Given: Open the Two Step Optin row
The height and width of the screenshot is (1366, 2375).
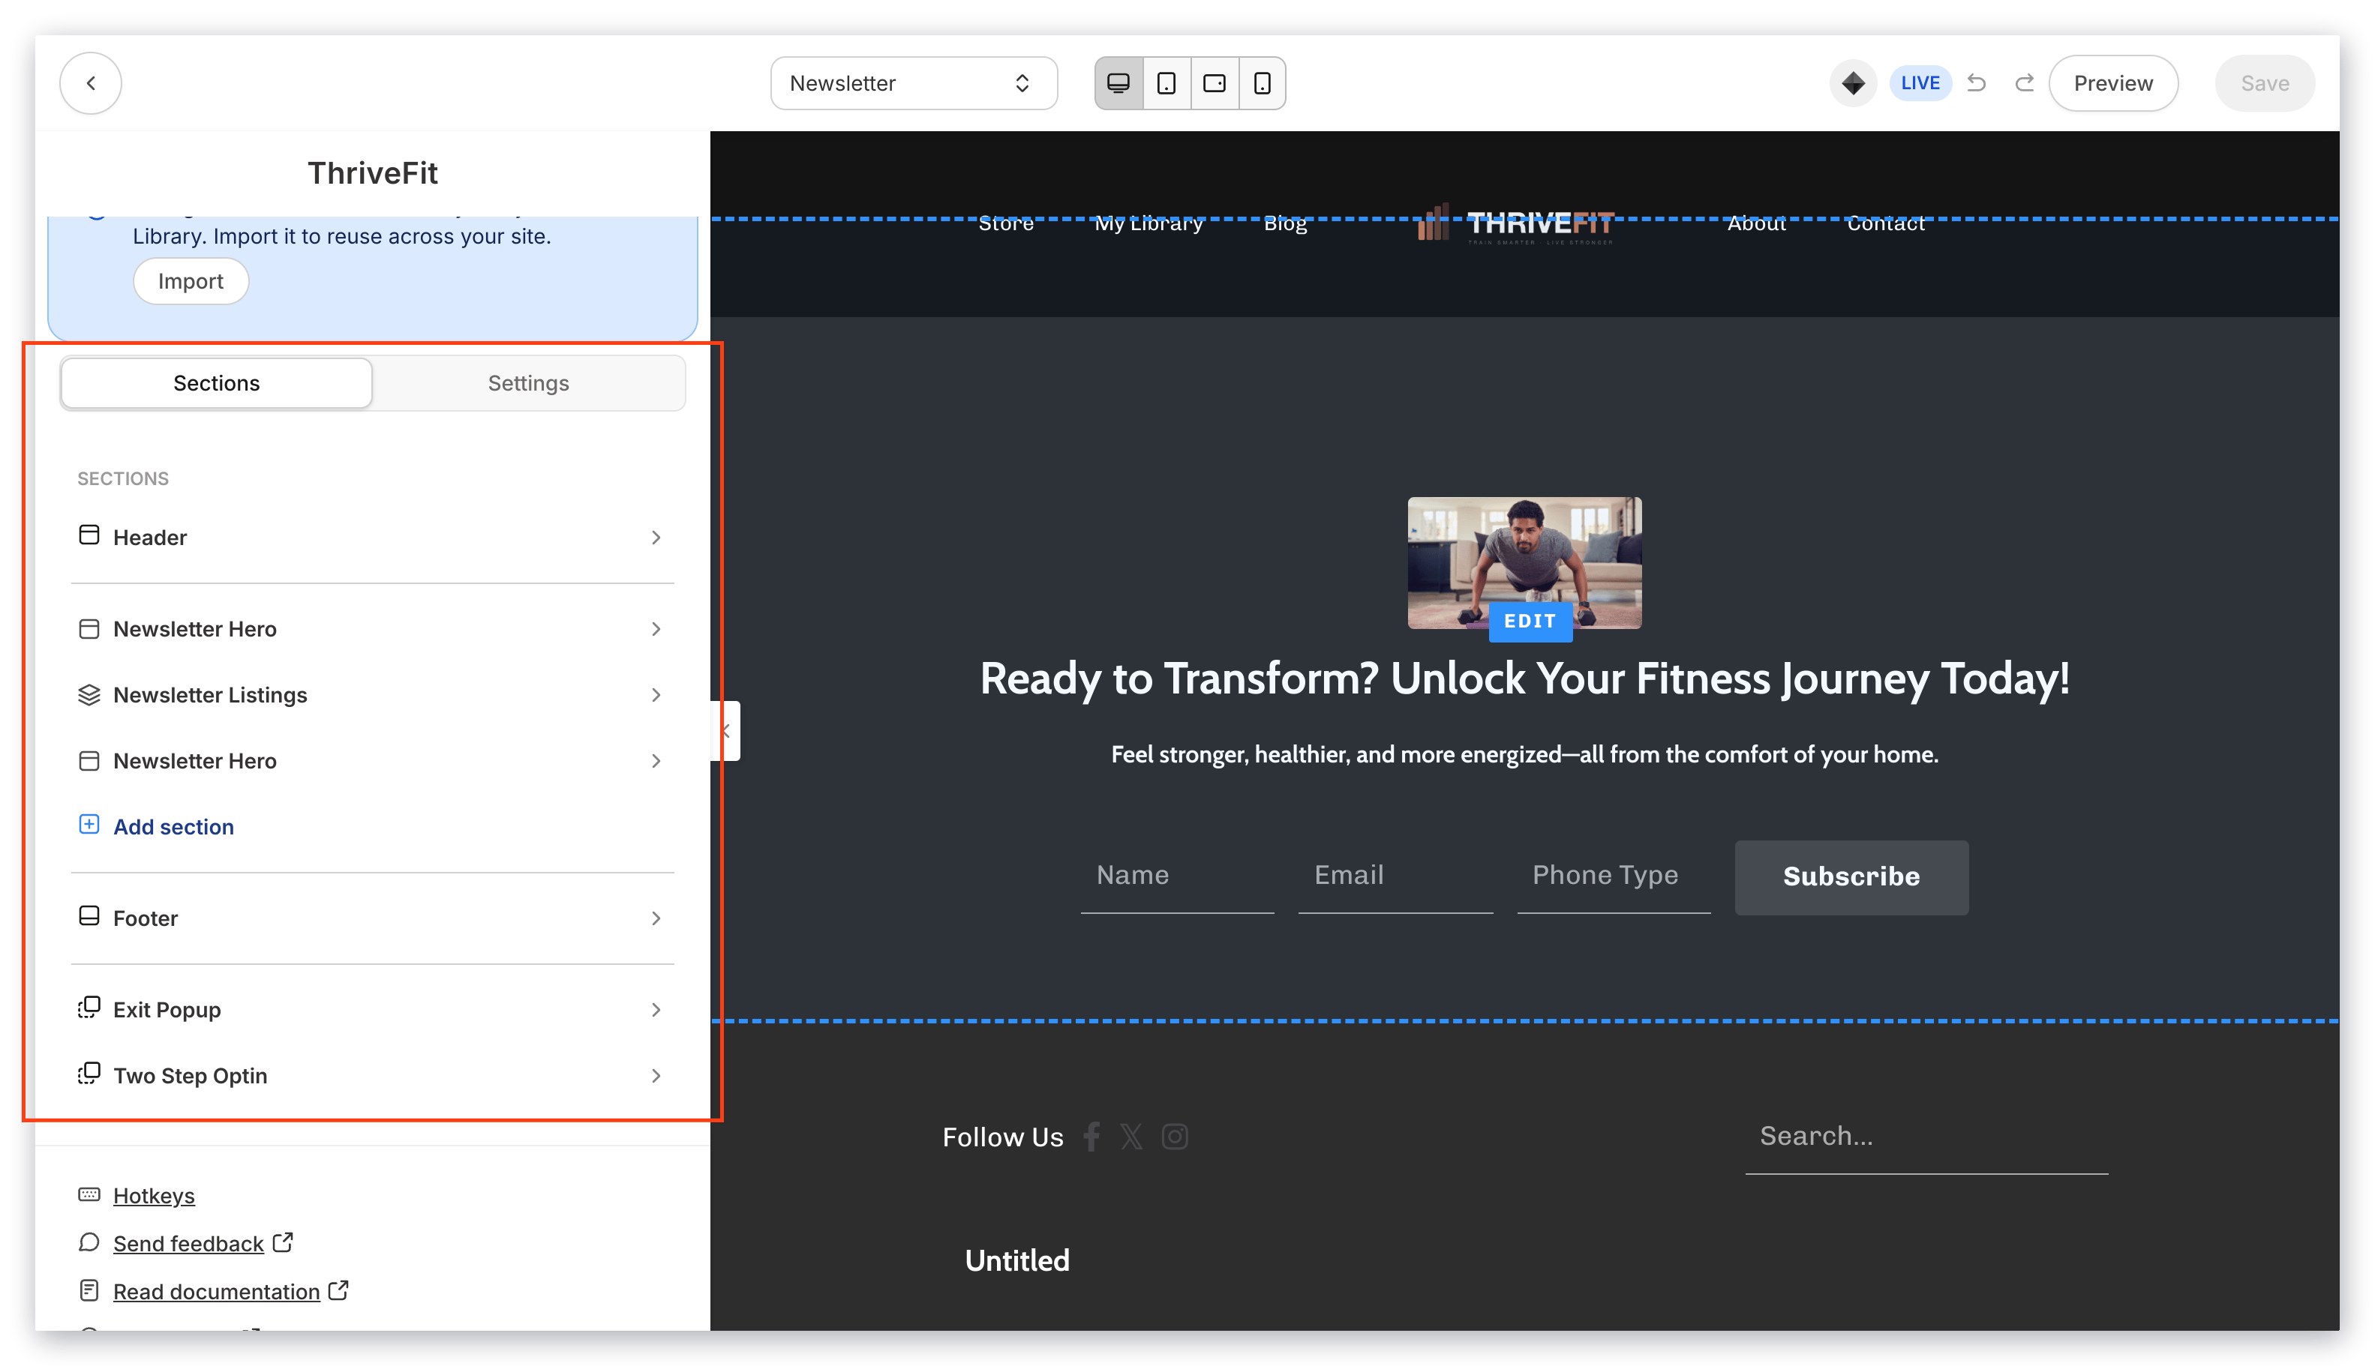Looking at the screenshot, I should coord(373,1076).
